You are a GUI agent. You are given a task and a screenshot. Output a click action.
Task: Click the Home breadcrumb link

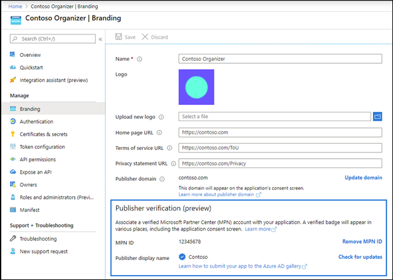(x=15, y=6)
